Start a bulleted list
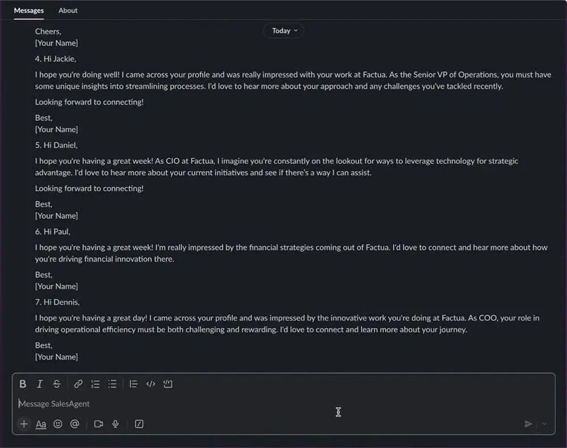Screen dimensions: 567x448 112,384
